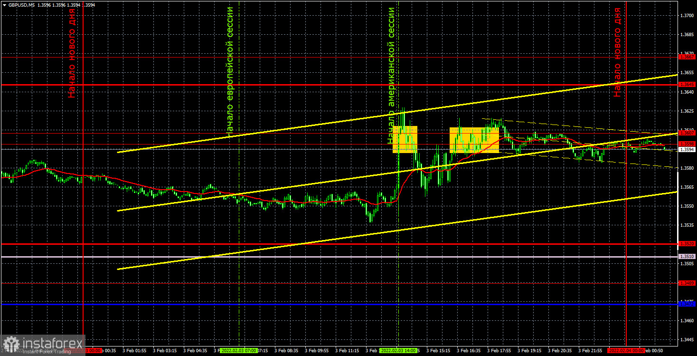Click the '3 Feb 09:55' time axis label
This screenshot has height=356, width=697.
click(x=317, y=351)
